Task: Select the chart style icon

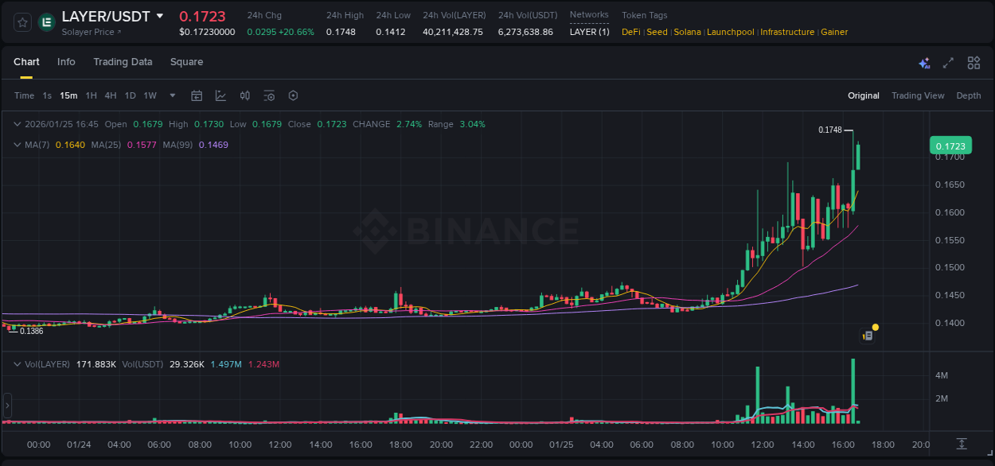Action: coord(220,95)
